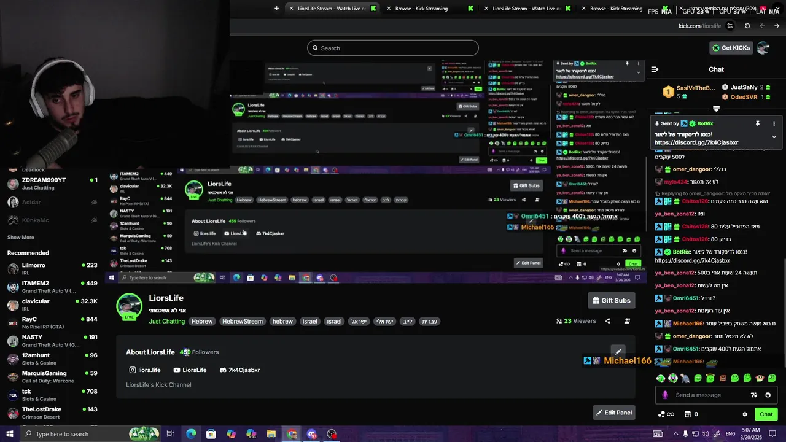Open OBS Studio from taskbar
The height and width of the screenshot is (442, 786).
332,434
